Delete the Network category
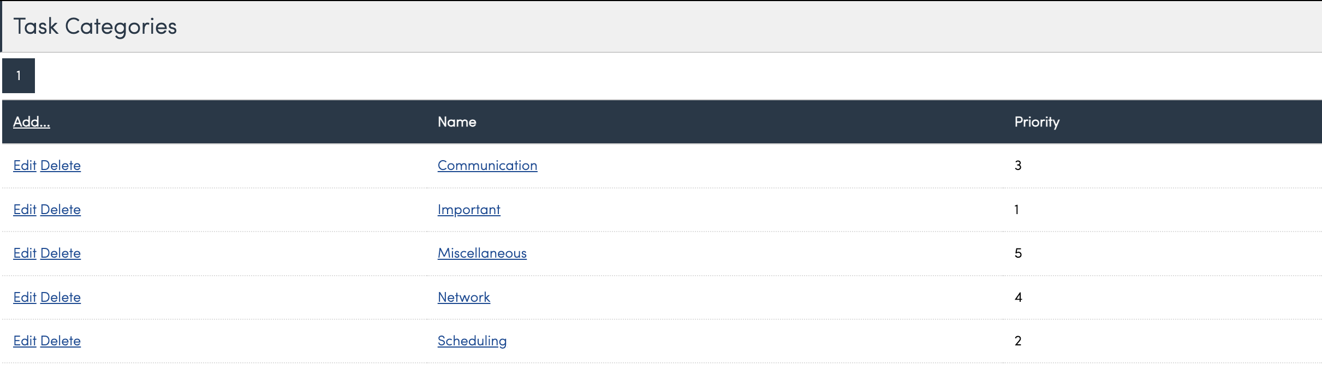The height and width of the screenshot is (365, 1322). pos(61,297)
